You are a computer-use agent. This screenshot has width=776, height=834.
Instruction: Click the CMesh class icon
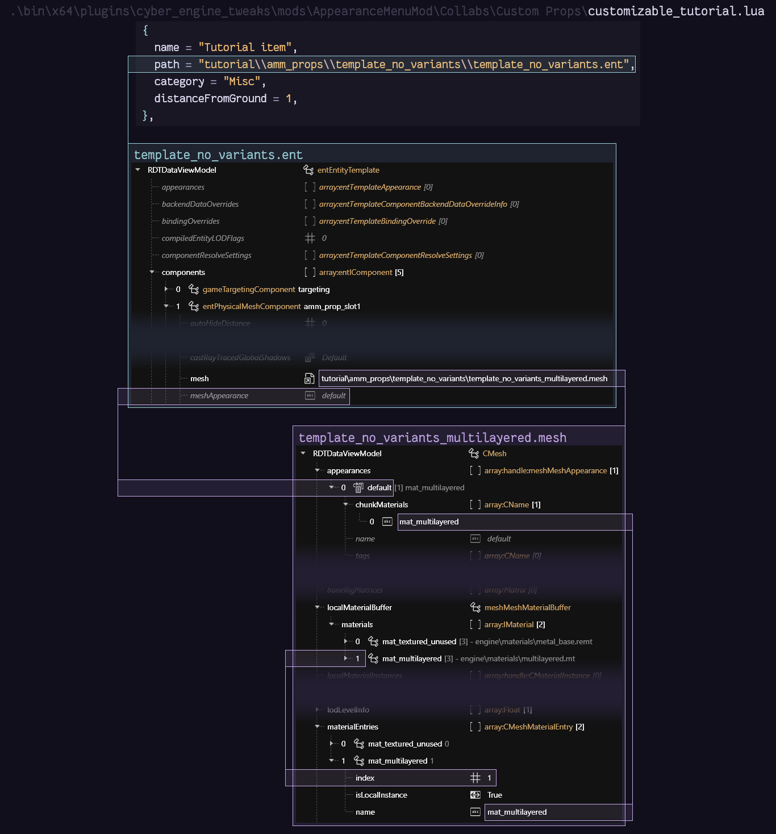(474, 453)
